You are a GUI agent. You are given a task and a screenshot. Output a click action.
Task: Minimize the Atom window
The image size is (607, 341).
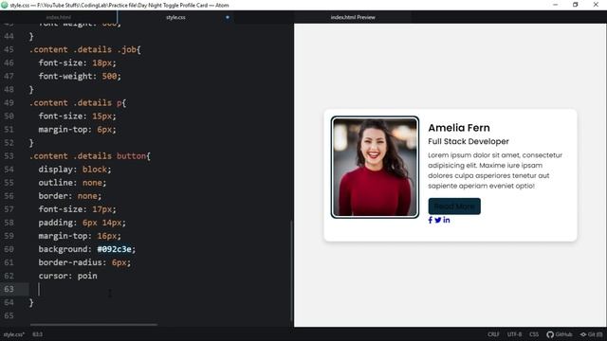pos(556,5)
